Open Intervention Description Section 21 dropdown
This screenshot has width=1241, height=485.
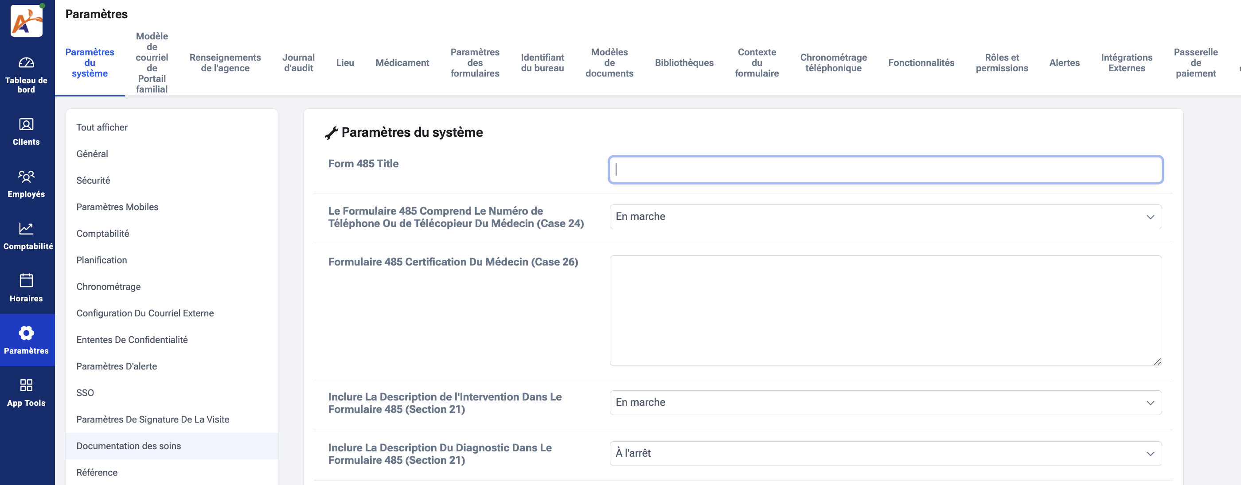886,403
